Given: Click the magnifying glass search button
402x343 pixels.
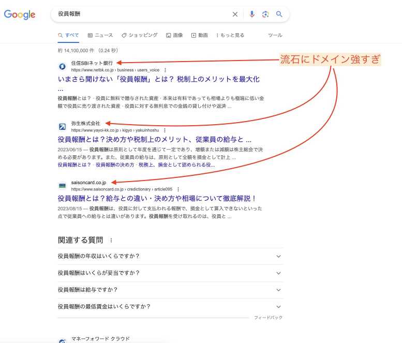Looking at the screenshot, I should point(279,14).
